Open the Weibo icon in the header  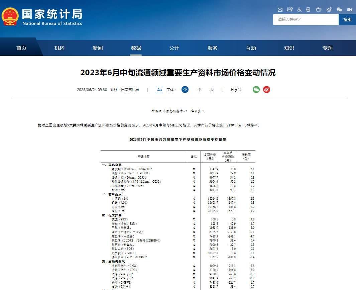pos(329,10)
